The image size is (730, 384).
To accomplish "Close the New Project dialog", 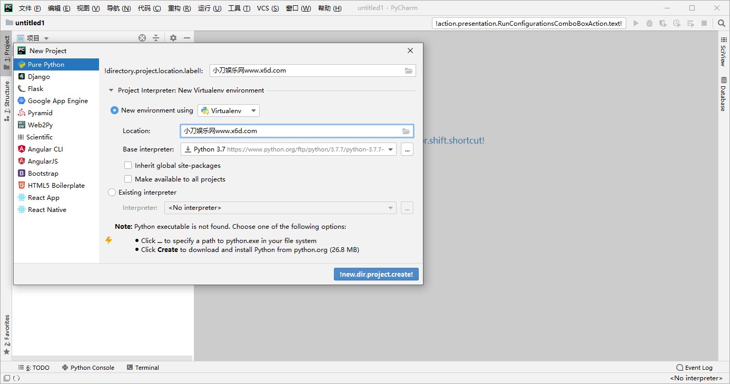I will click(x=410, y=50).
